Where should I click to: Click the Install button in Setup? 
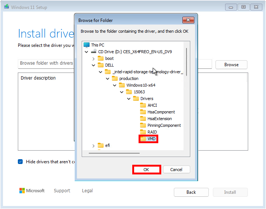tap(230, 192)
